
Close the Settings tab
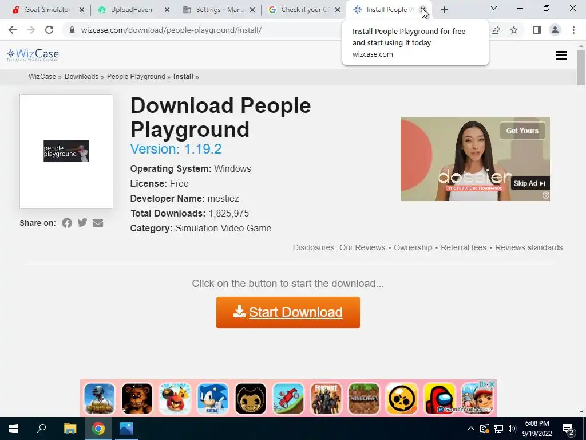[x=252, y=10]
